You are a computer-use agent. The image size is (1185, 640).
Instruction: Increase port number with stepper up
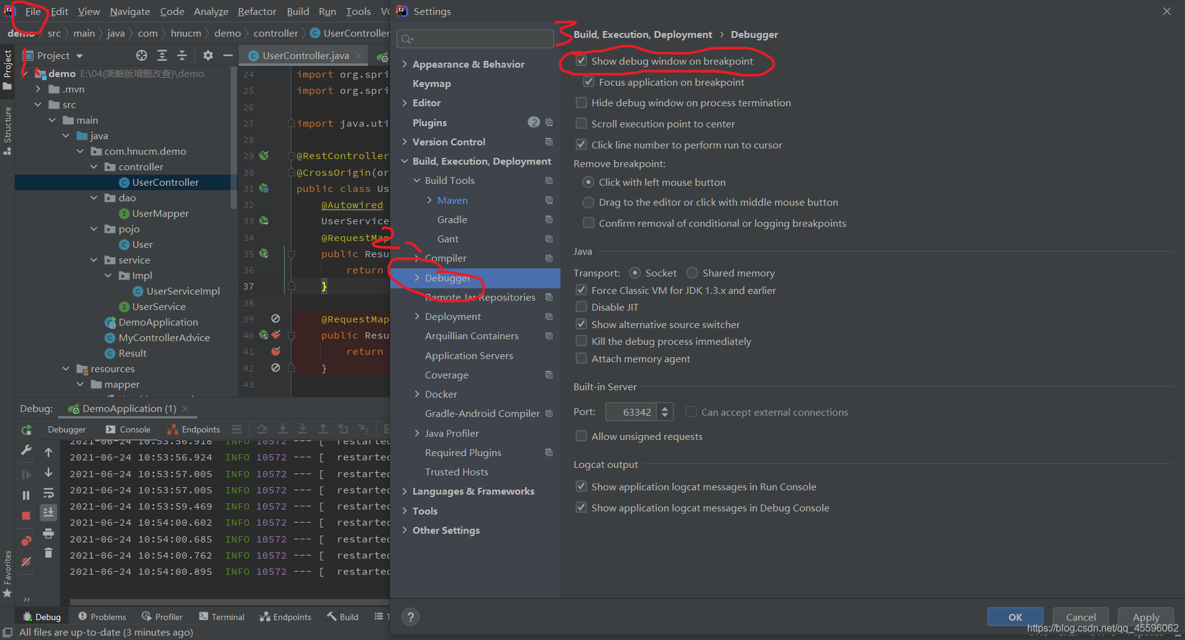tap(665, 408)
